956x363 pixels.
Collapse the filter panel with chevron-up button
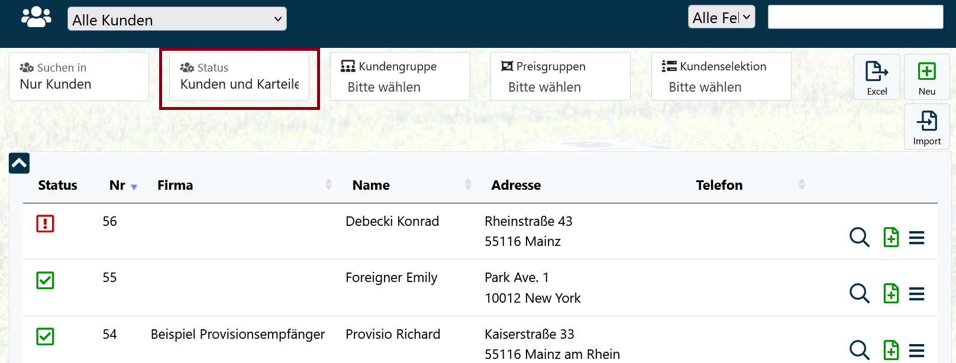coord(19,163)
